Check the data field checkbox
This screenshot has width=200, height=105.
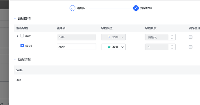click(22, 36)
